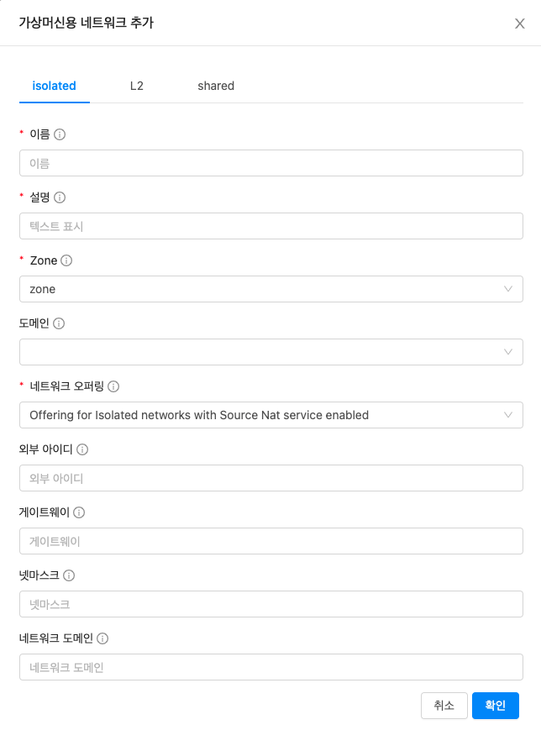Select the isolated tab
Viewport: 541px width, 746px height.
click(55, 86)
